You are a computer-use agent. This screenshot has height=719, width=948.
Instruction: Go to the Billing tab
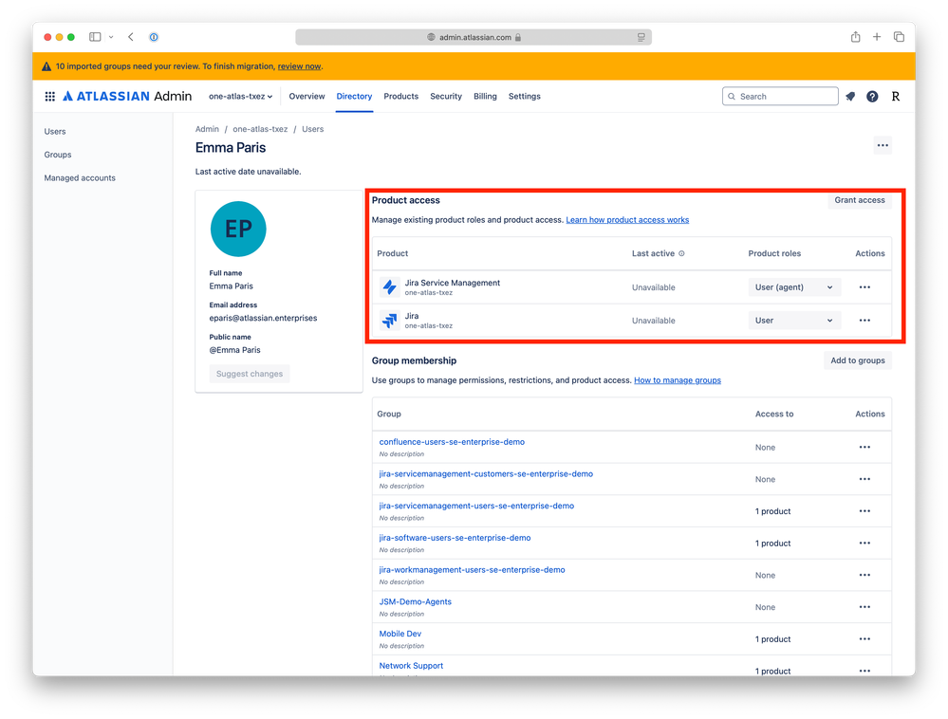click(485, 97)
